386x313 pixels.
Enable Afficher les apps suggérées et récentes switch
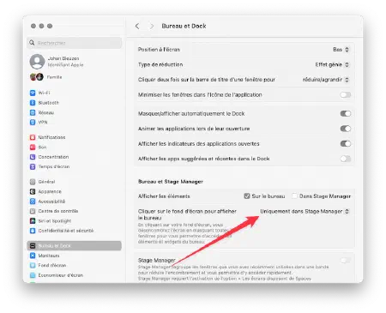pos(346,159)
